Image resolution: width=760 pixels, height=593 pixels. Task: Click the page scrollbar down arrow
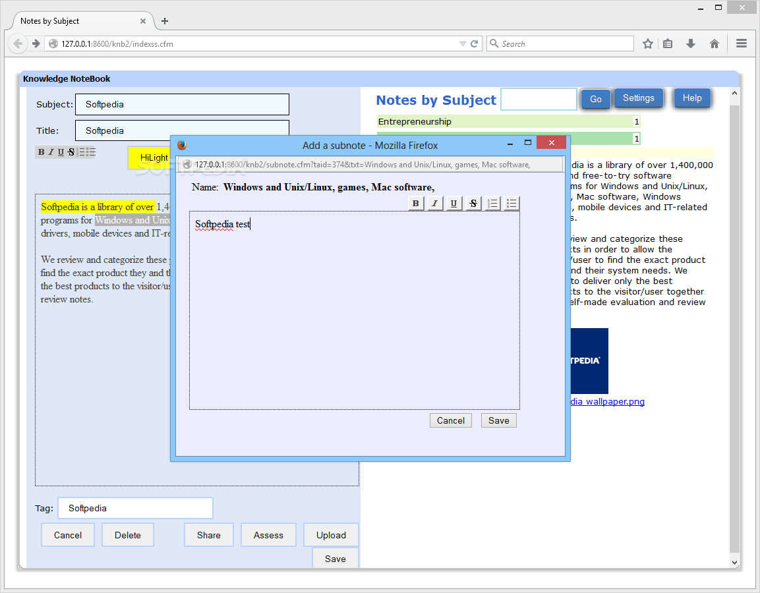click(x=735, y=563)
